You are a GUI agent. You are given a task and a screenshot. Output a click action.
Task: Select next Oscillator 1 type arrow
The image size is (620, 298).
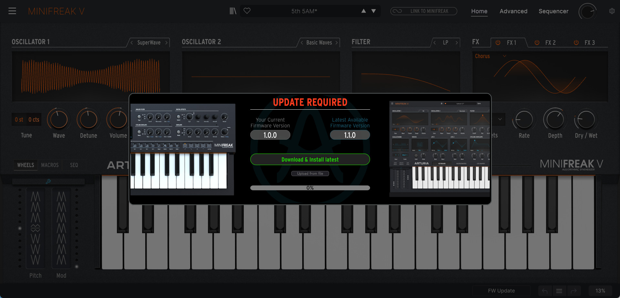(166, 43)
